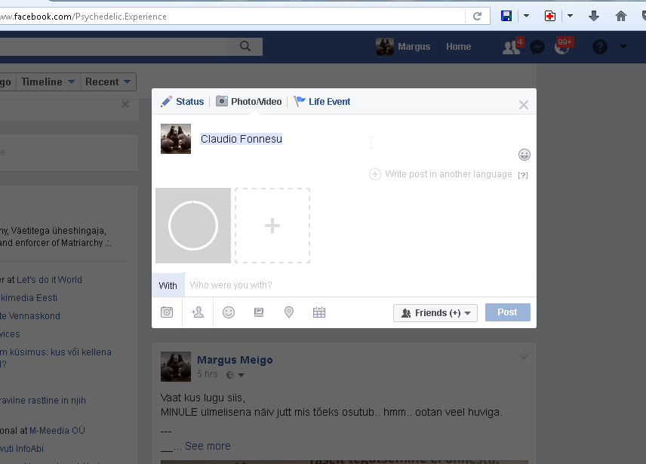Click the red cross extension icon
This screenshot has width=646, height=464.
[549, 16]
